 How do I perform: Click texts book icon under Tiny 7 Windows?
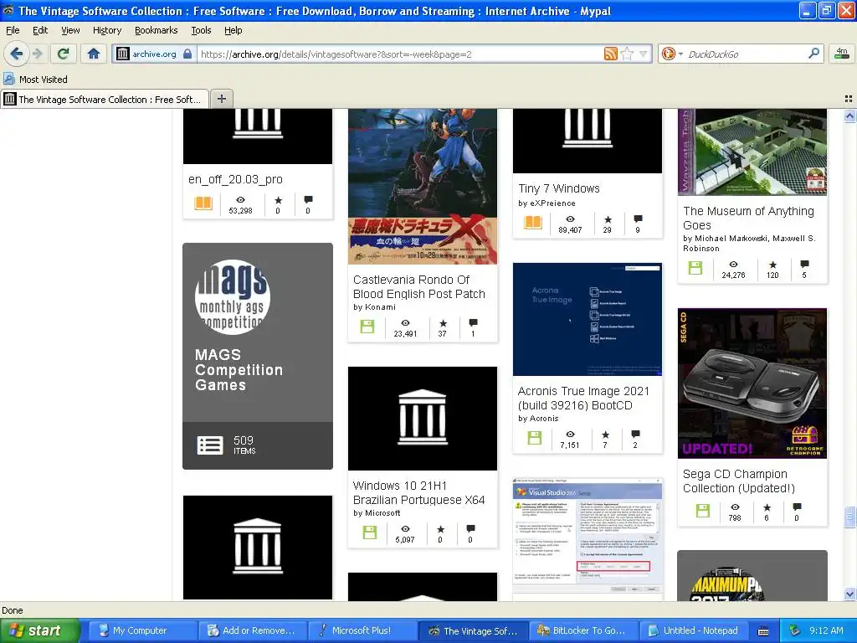[533, 223]
